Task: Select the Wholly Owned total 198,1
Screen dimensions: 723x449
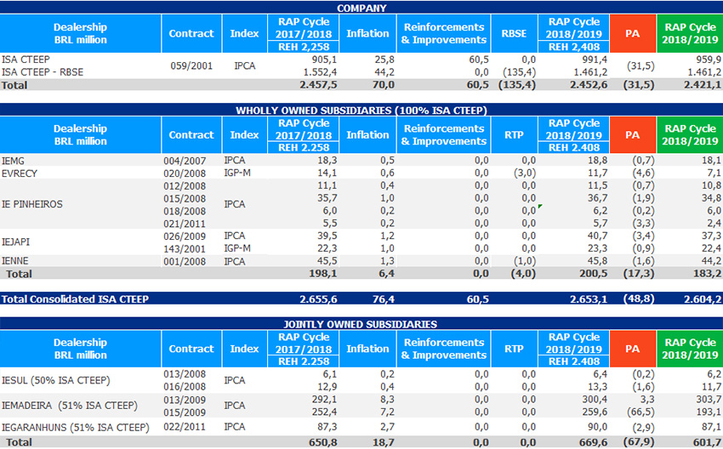Action: coord(323,274)
